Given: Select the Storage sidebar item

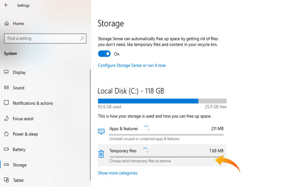Looking at the screenshot, I should click(20, 165).
